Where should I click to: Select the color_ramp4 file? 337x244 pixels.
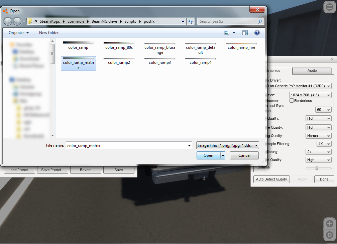click(201, 61)
